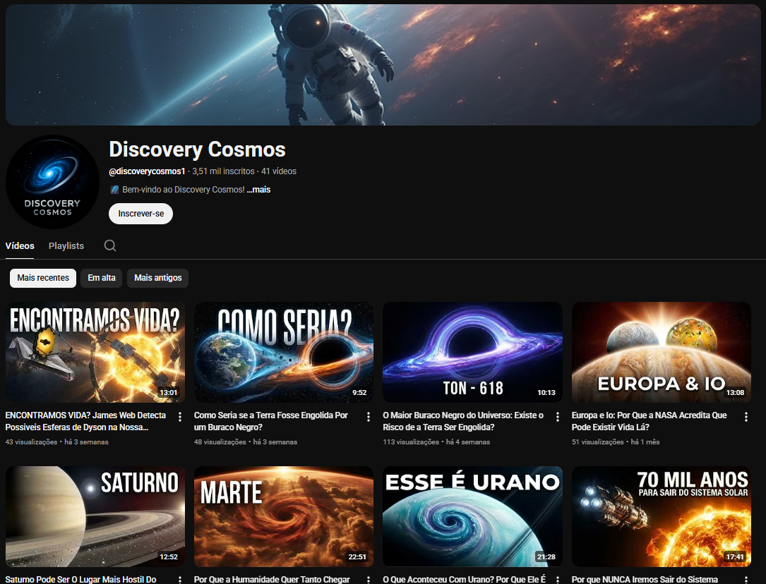Click the 22:51 duration badge
The image size is (766, 584).
pyautogui.click(x=357, y=556)
